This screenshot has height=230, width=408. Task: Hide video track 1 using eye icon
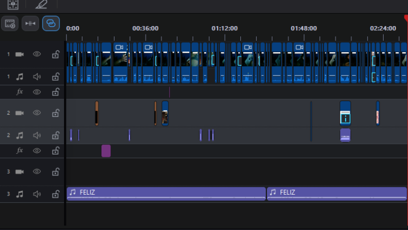tap(37, 55)
